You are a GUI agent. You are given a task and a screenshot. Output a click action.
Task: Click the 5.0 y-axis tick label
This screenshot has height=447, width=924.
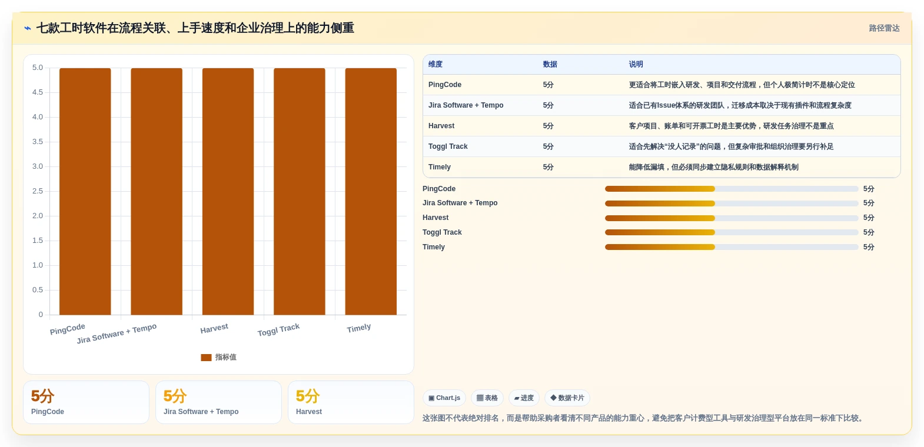[x=38, y=68]
